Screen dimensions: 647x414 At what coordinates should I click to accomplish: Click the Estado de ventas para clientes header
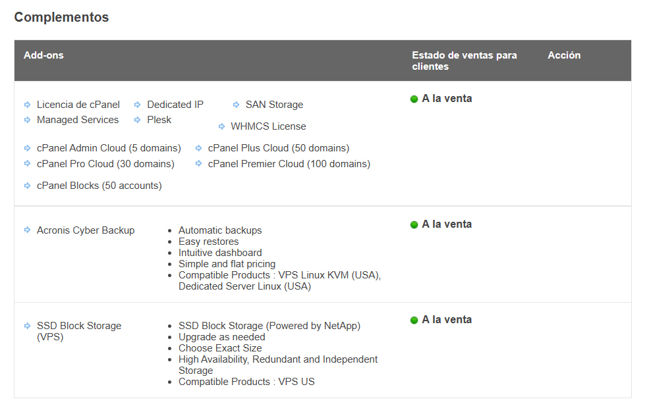(464, 61)
